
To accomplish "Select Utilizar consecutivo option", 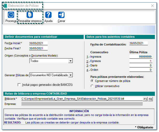I will tap(92, 86).
